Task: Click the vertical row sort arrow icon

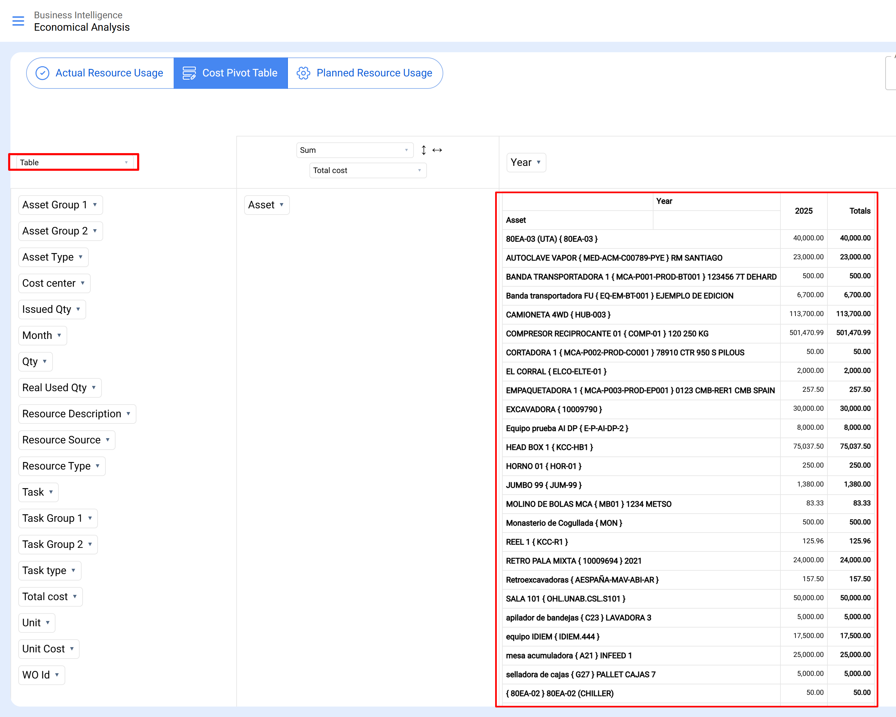Action: pos(423,150)
